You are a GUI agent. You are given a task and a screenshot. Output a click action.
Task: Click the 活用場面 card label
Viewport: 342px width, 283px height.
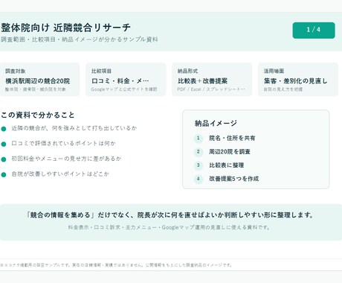(274, 71)
